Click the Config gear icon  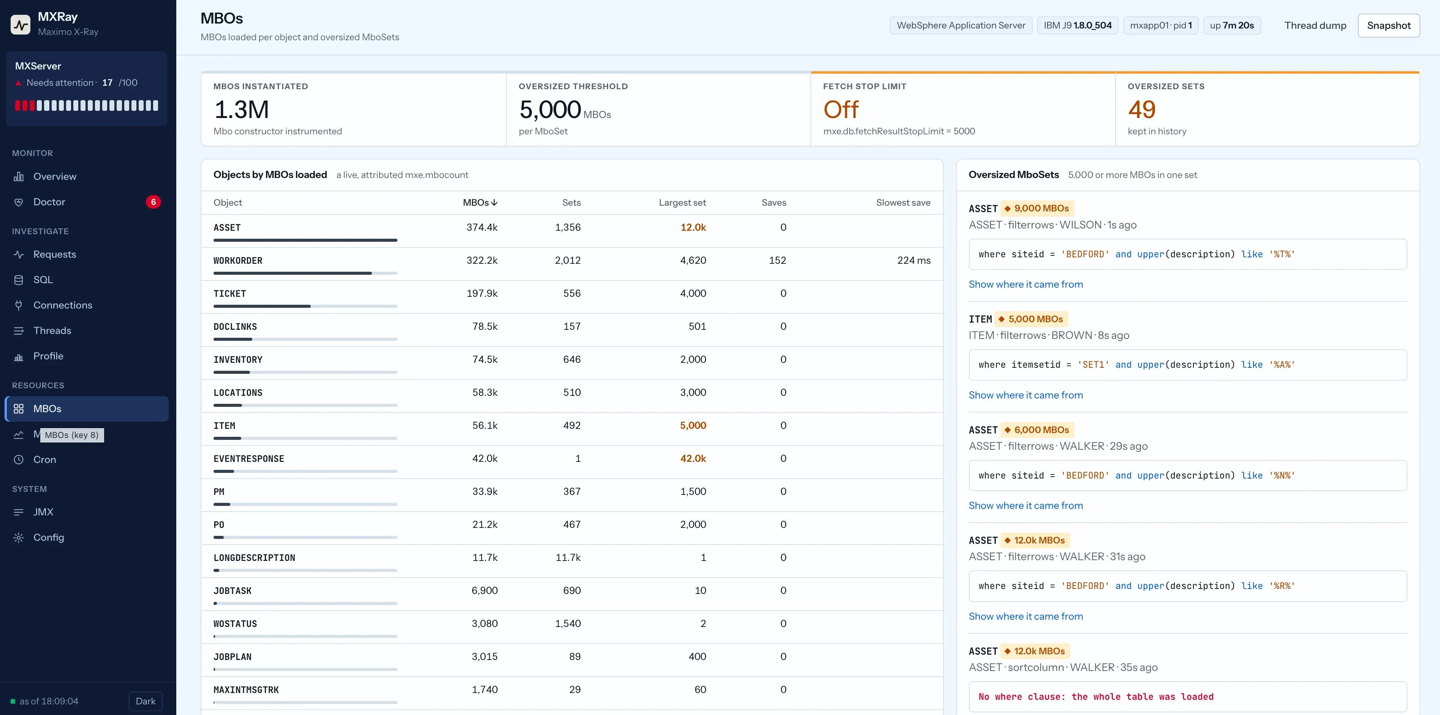coord(19,537)
